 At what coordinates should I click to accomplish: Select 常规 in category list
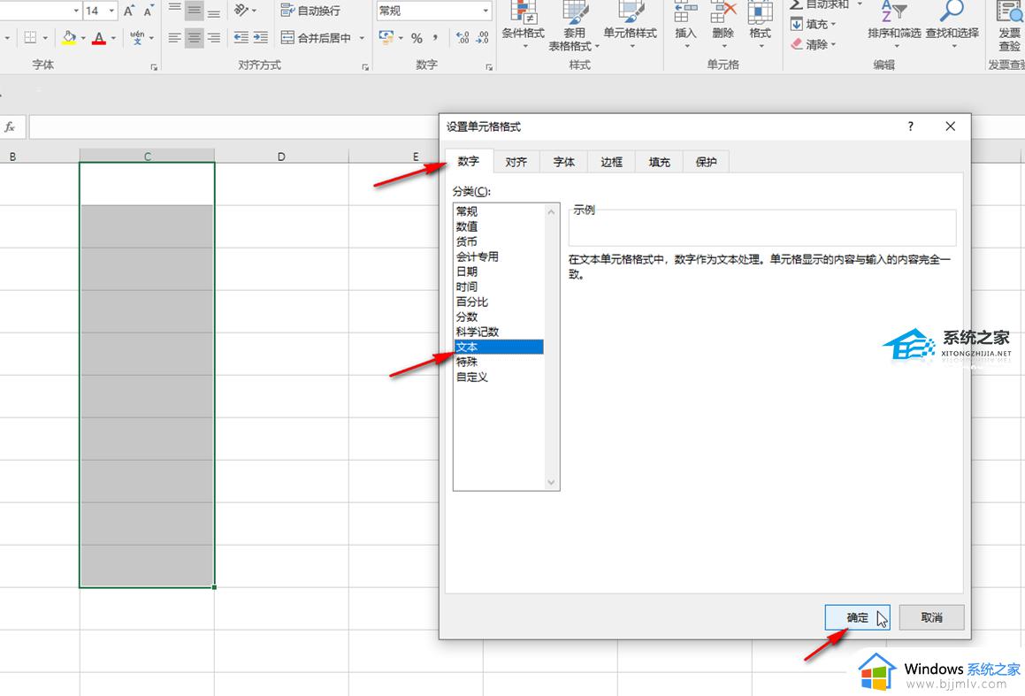click(499, 211)
